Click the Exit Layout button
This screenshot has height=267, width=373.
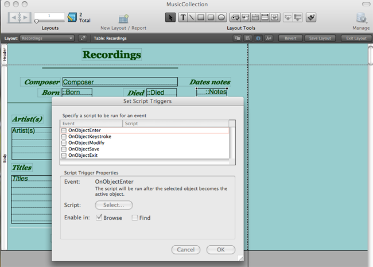point(356,38)
